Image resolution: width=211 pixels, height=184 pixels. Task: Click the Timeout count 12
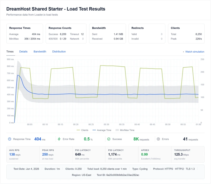coord(82,34)
